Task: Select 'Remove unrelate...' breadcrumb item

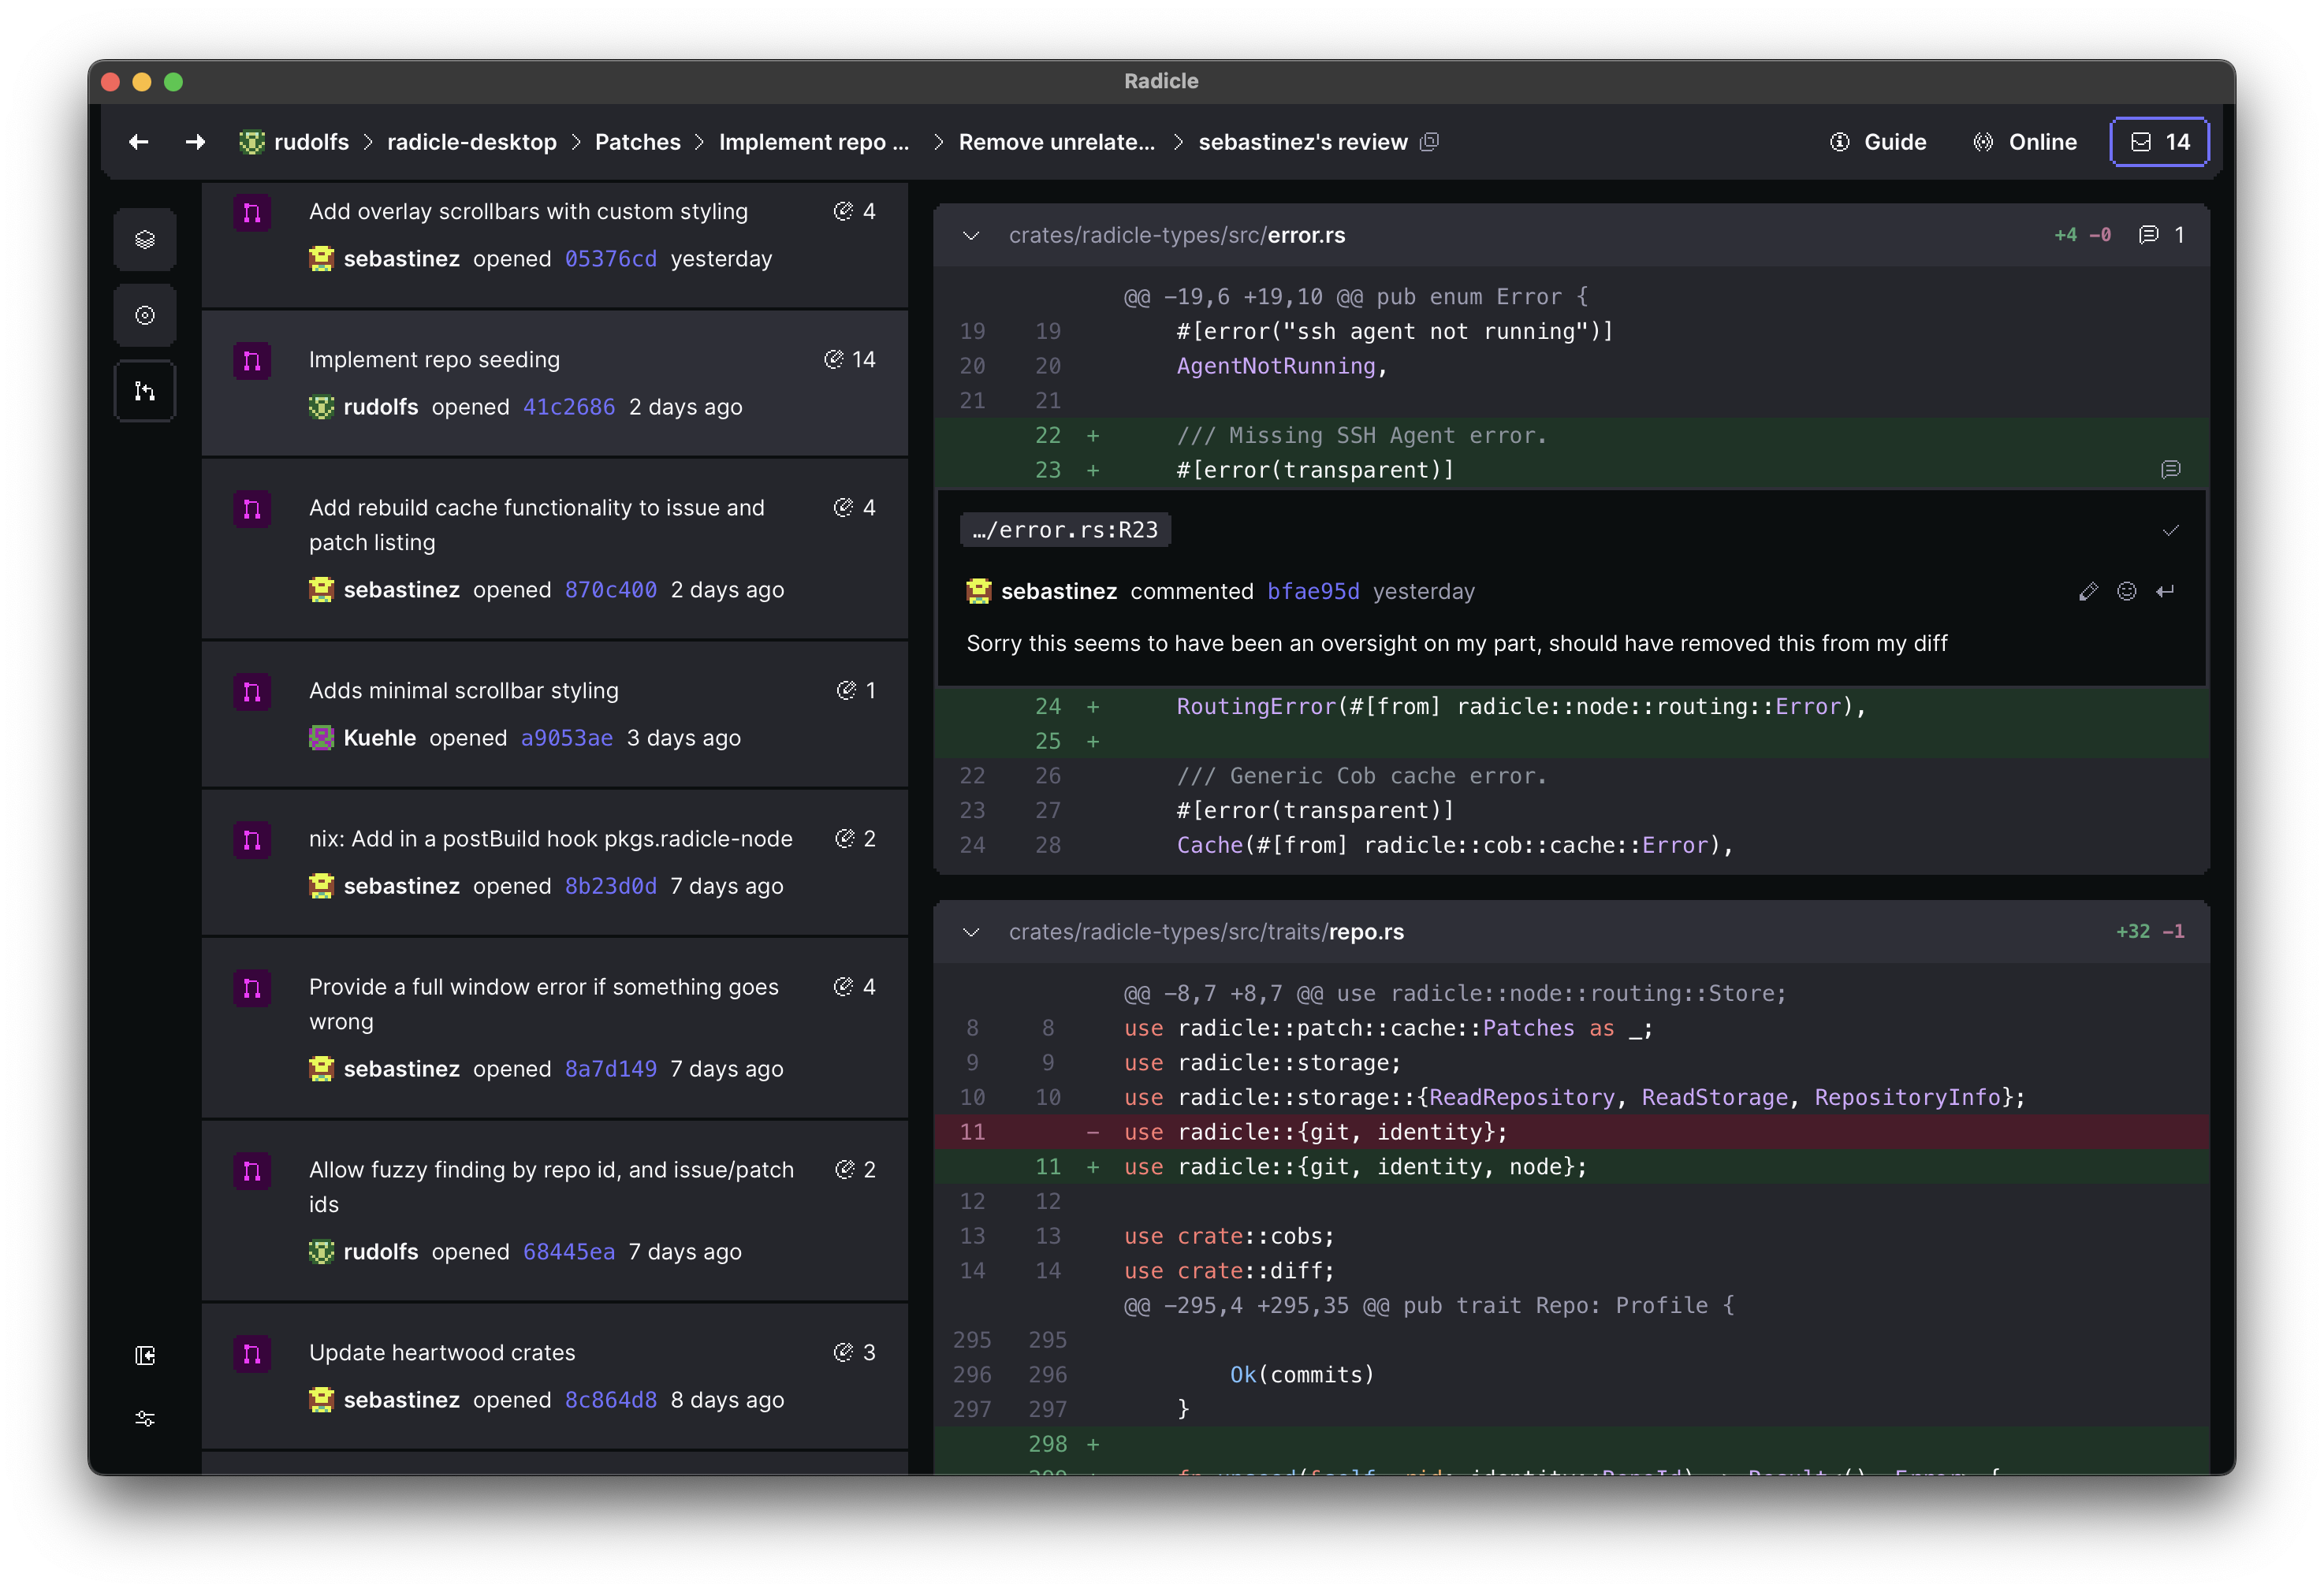Action: pyautogui.click(x=1056, y=142)
